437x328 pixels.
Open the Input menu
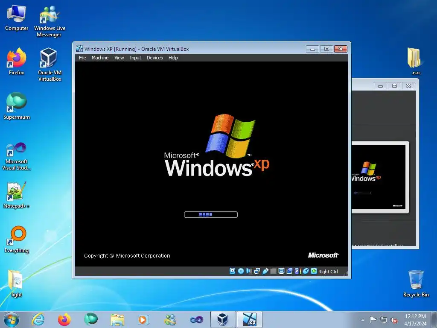coord(135,58)
